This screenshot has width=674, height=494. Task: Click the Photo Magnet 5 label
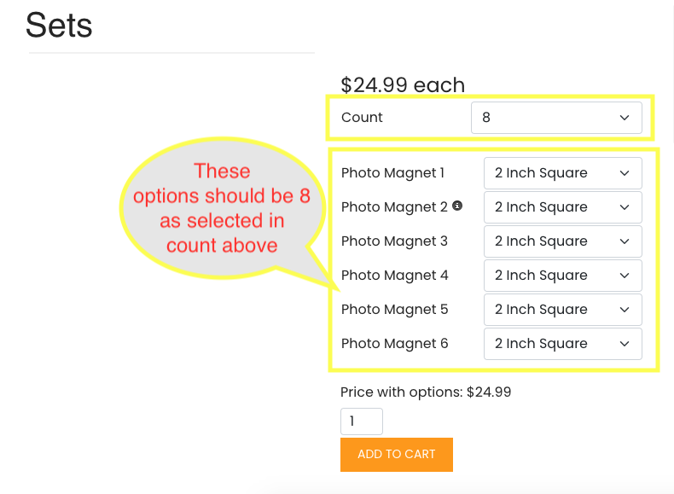tap(395, 310)
